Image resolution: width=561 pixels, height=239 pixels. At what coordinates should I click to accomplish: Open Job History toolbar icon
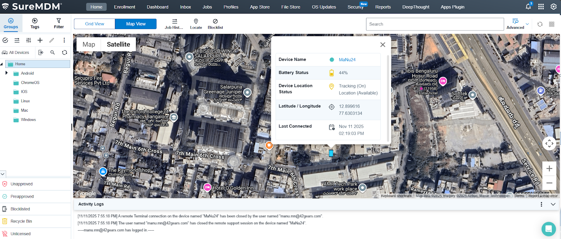[x=174, y=23]
